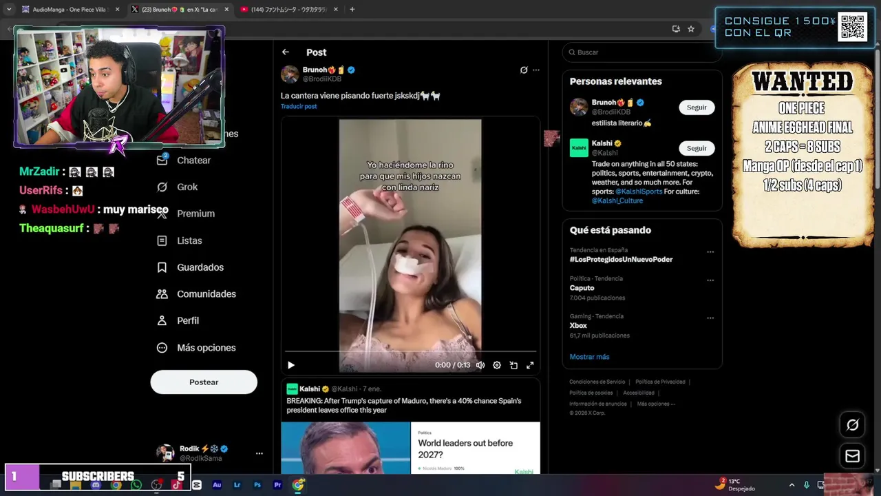Click microphone icon in system tray

807,485
